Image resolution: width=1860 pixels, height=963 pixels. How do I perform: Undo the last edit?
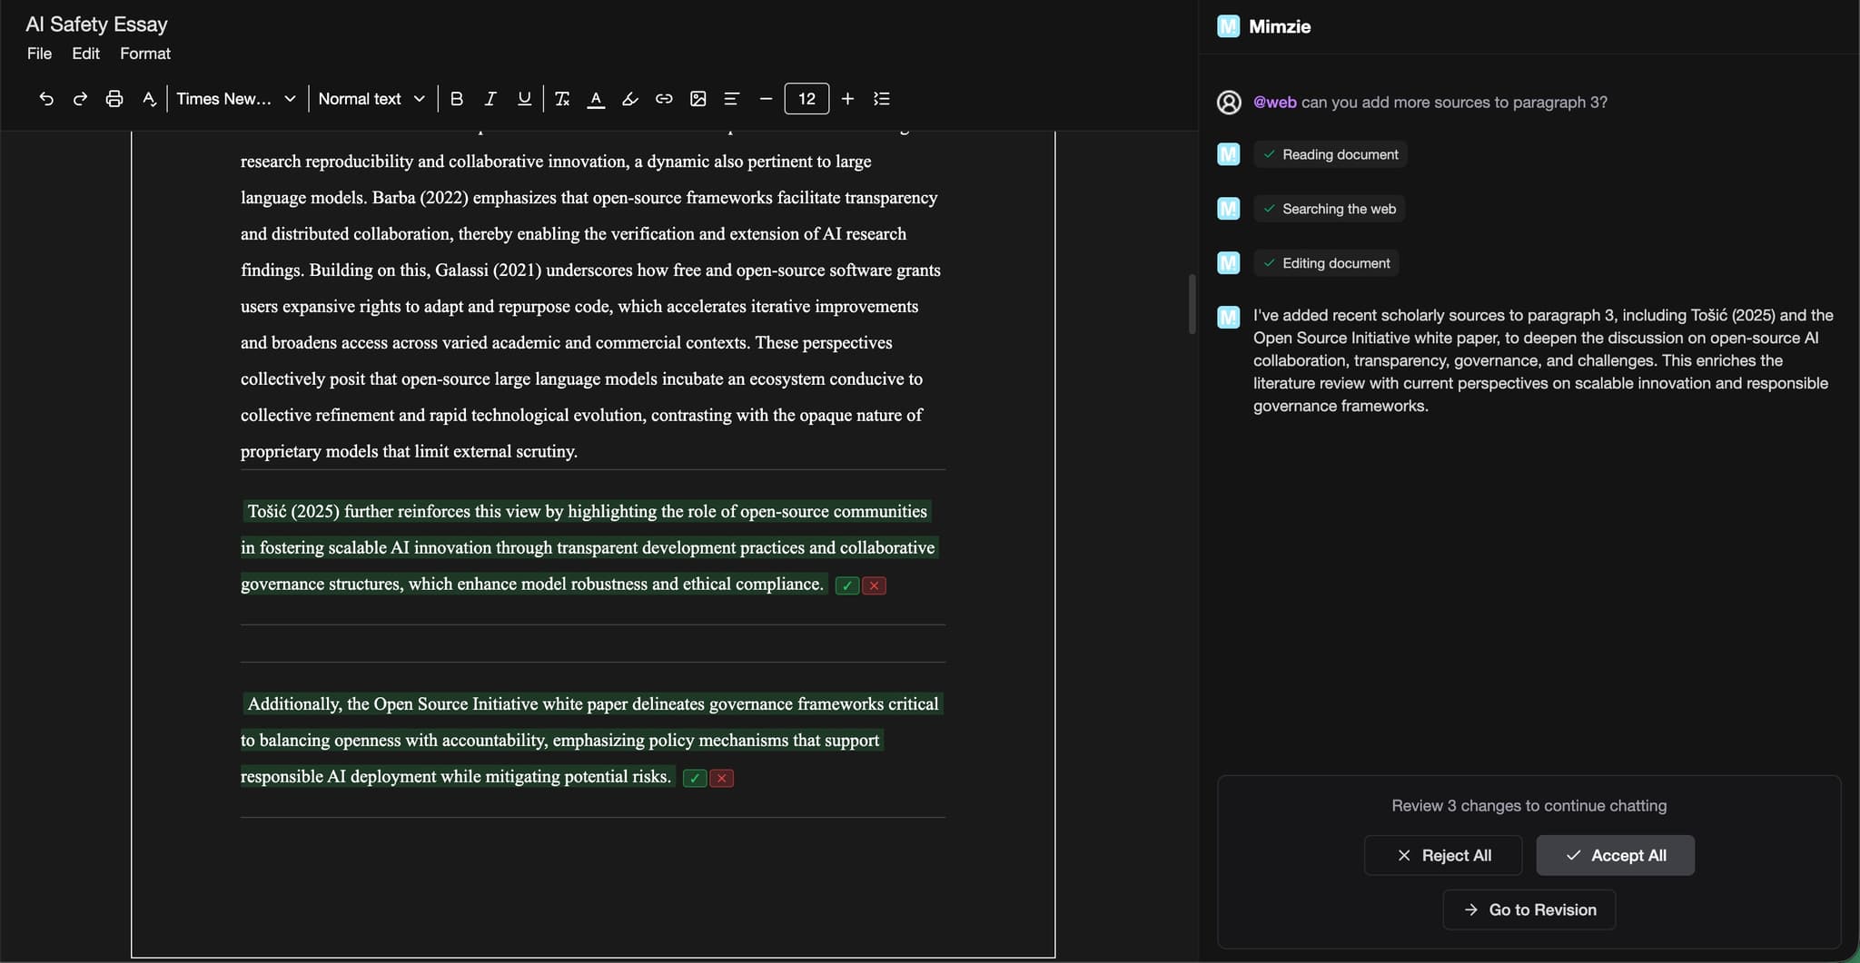click(45, 99)
